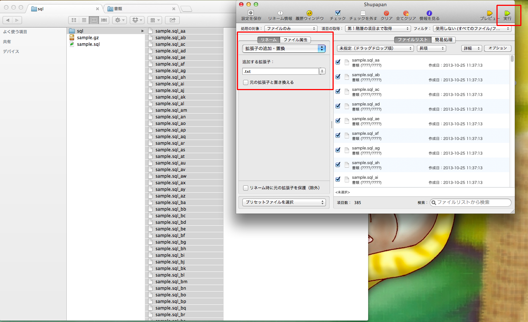The height and width of the screenshot is (322, 528).
Task: Switch Finder to icon view
Action: tap(74, 20)
